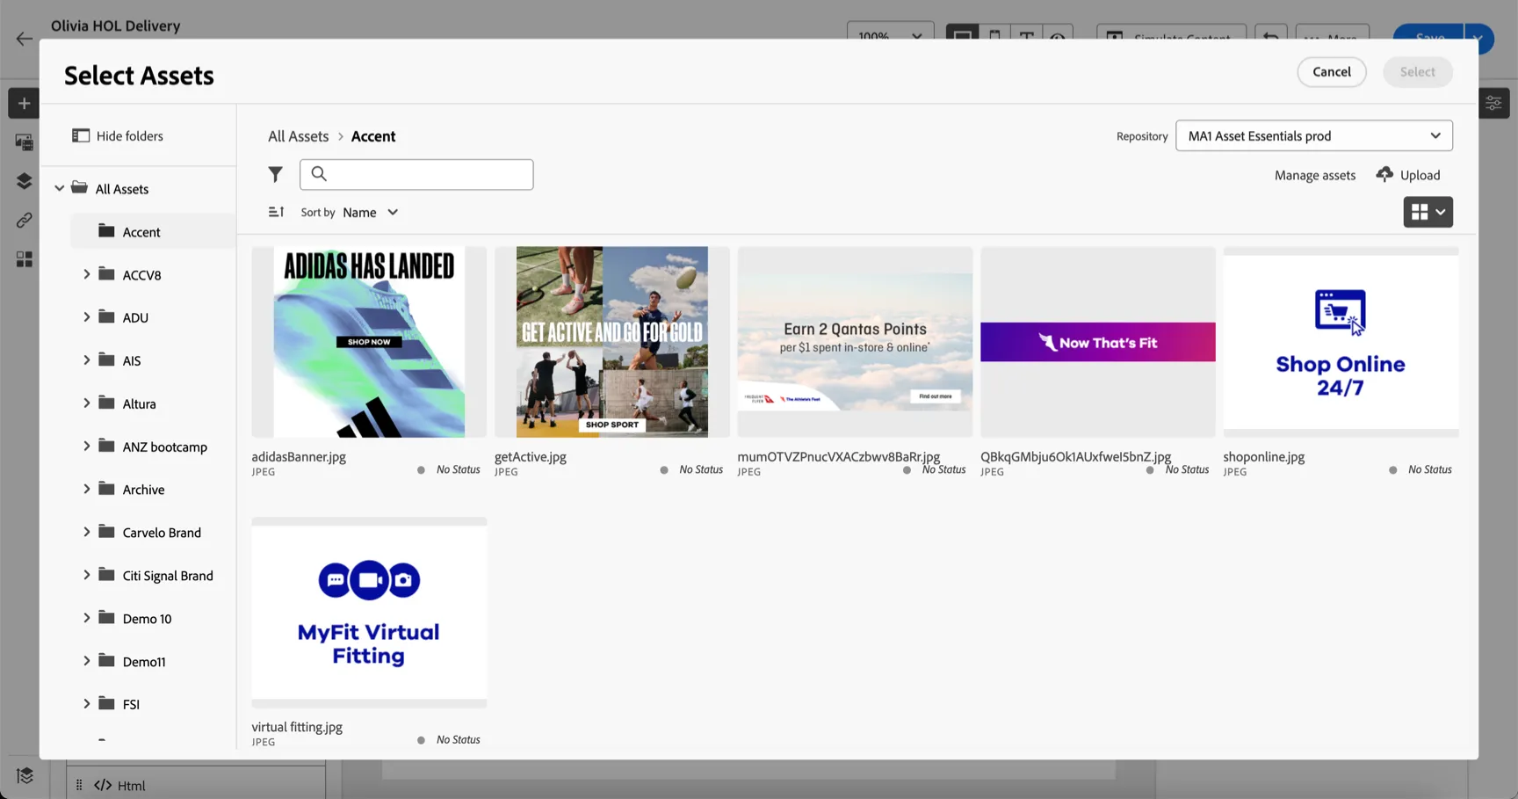Click the QBkqGMbju6Ok1AUxfwel5bnZ.jpg file name
The height and width of the screenshot is (799, 1518).
point(1075,457)
